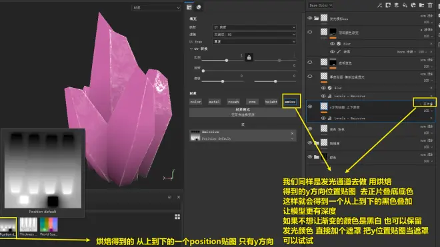Collapse the UV transform section
The height and width of the screenshot is (247, 440).
pos(191,49)
